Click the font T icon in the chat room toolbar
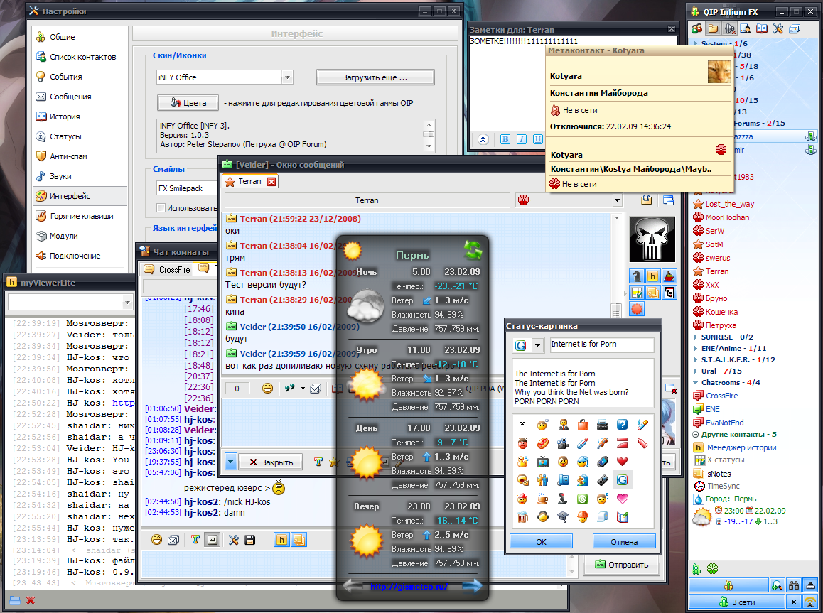The image size is (823, 613). pyautogui.click(x=195, y=540)
